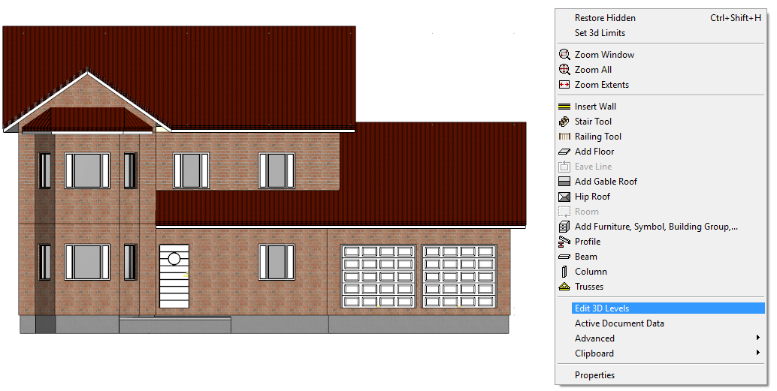Viewport: 777px width, 391px height.
Task: Select Profile menu entry
Action: click(x=587, y=242)
